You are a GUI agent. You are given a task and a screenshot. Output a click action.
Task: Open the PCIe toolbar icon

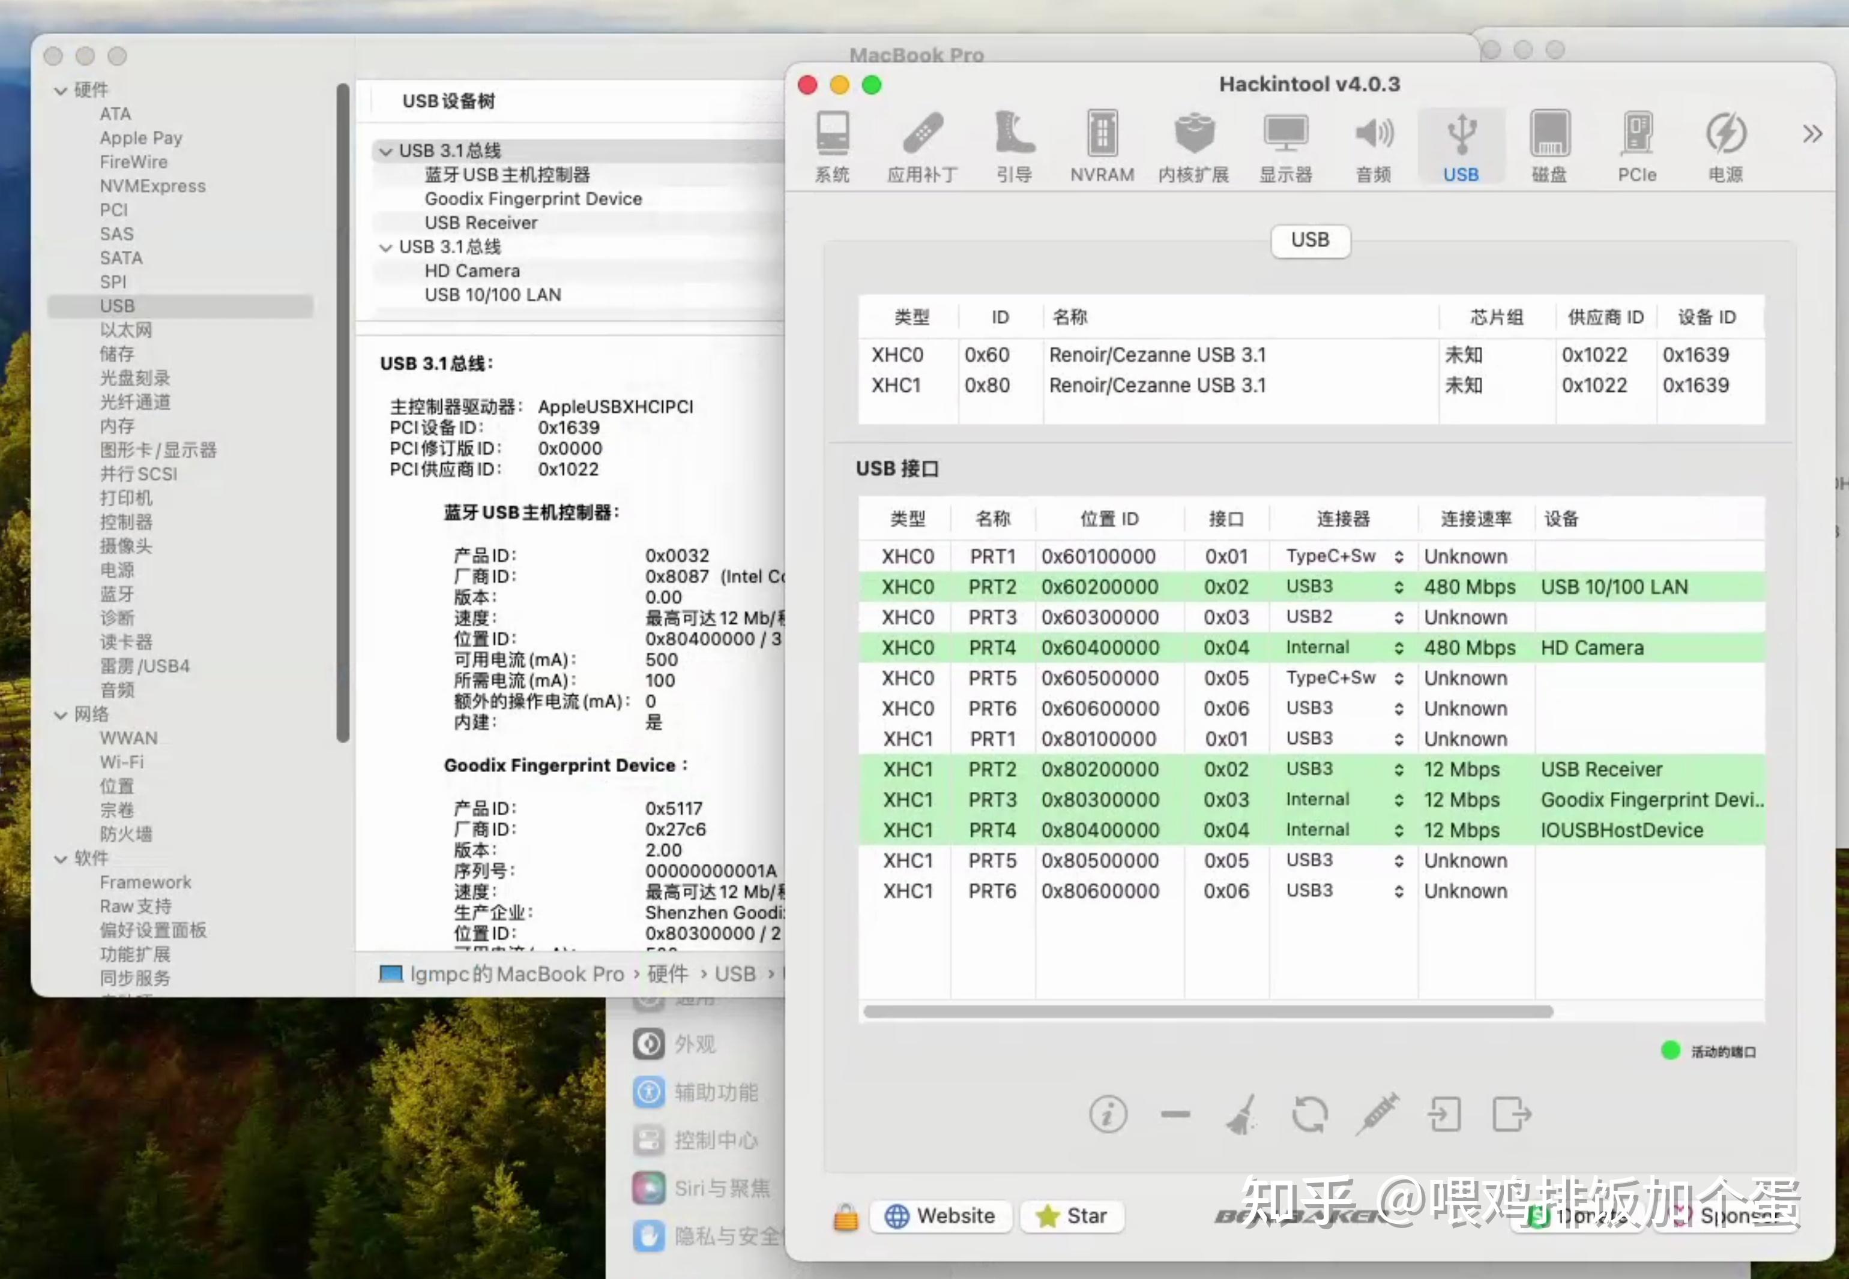(1636, 148)
